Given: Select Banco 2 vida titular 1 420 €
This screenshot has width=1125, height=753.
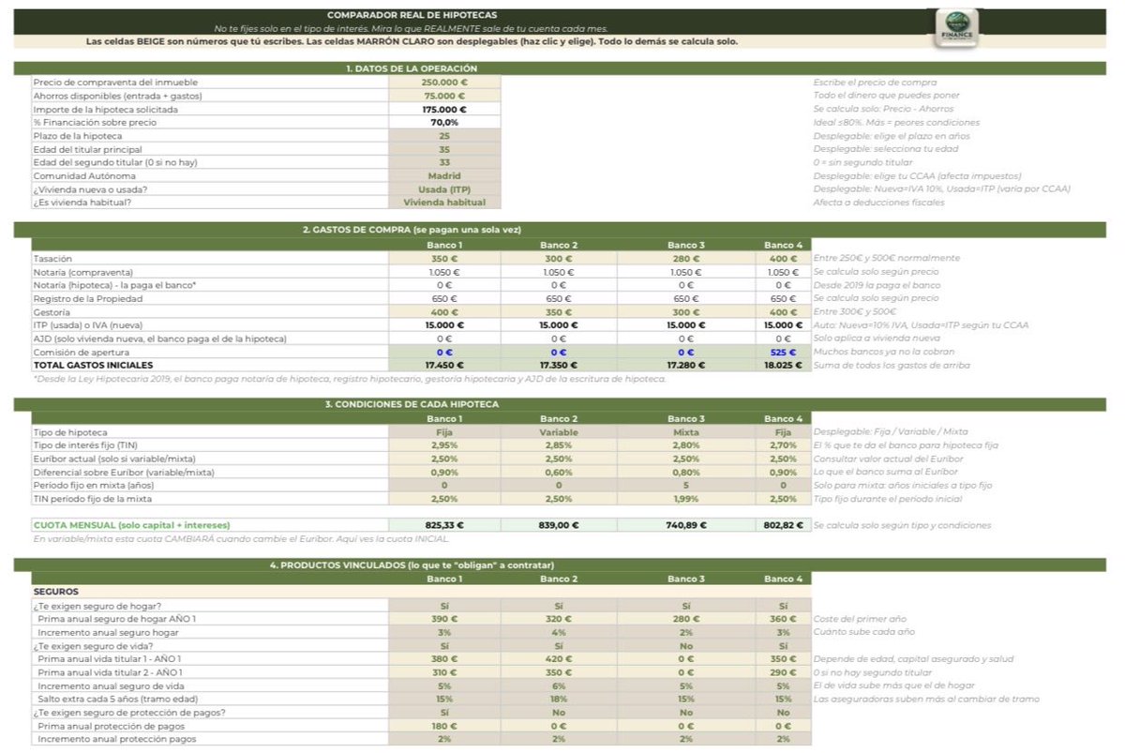Looking at the screenshot, I should click(559, 658).
